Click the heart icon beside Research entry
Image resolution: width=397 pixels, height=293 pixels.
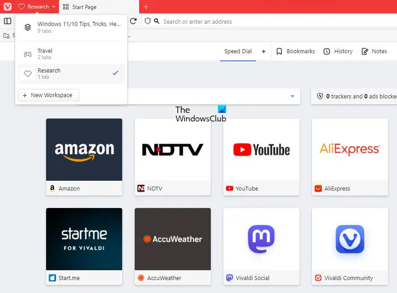click(28, 74)
